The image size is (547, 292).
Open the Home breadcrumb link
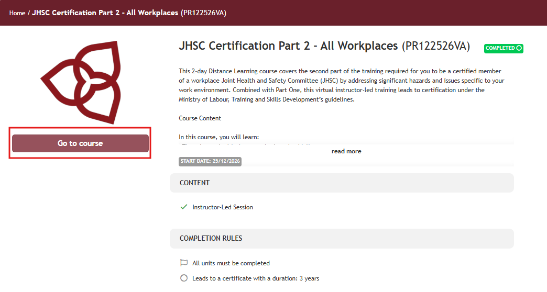click(17, 13)
